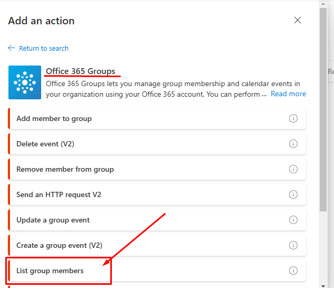Show info for List group members
Screen dimensions: 334x288
tap(293, 271)
